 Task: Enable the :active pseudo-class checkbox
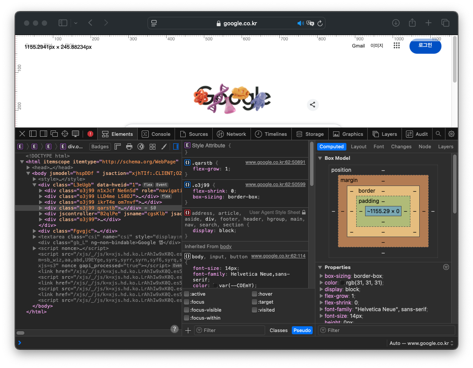click(187, 294)
